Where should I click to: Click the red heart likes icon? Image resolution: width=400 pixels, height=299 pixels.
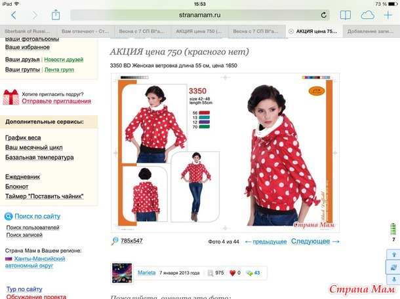pos(232,273)
